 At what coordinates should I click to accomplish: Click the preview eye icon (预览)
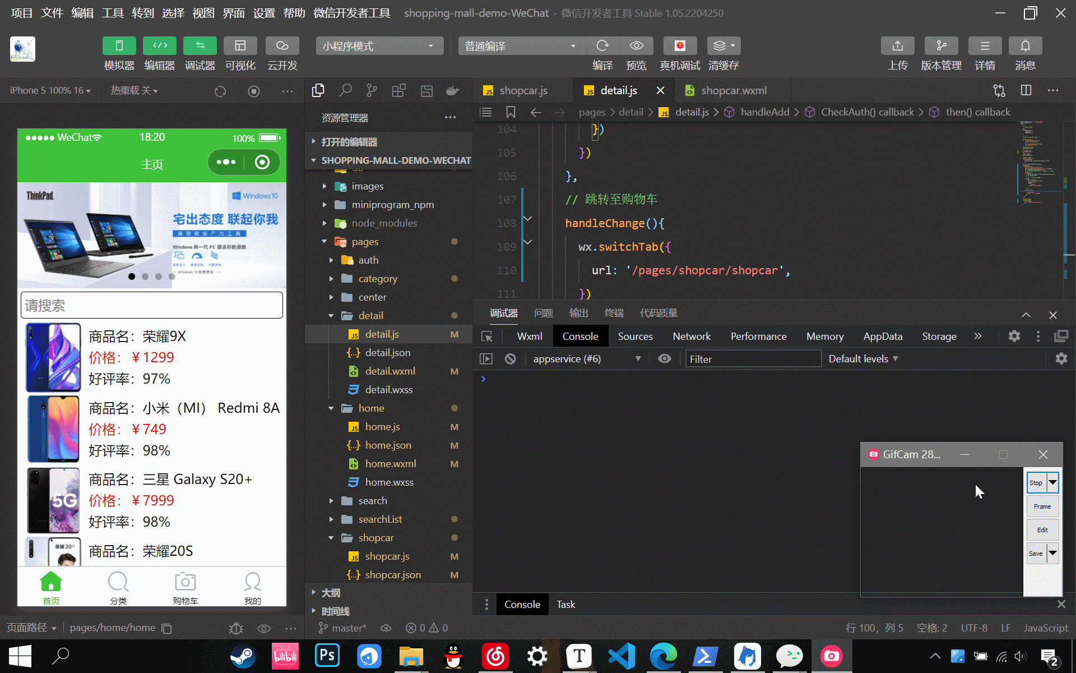636,46
